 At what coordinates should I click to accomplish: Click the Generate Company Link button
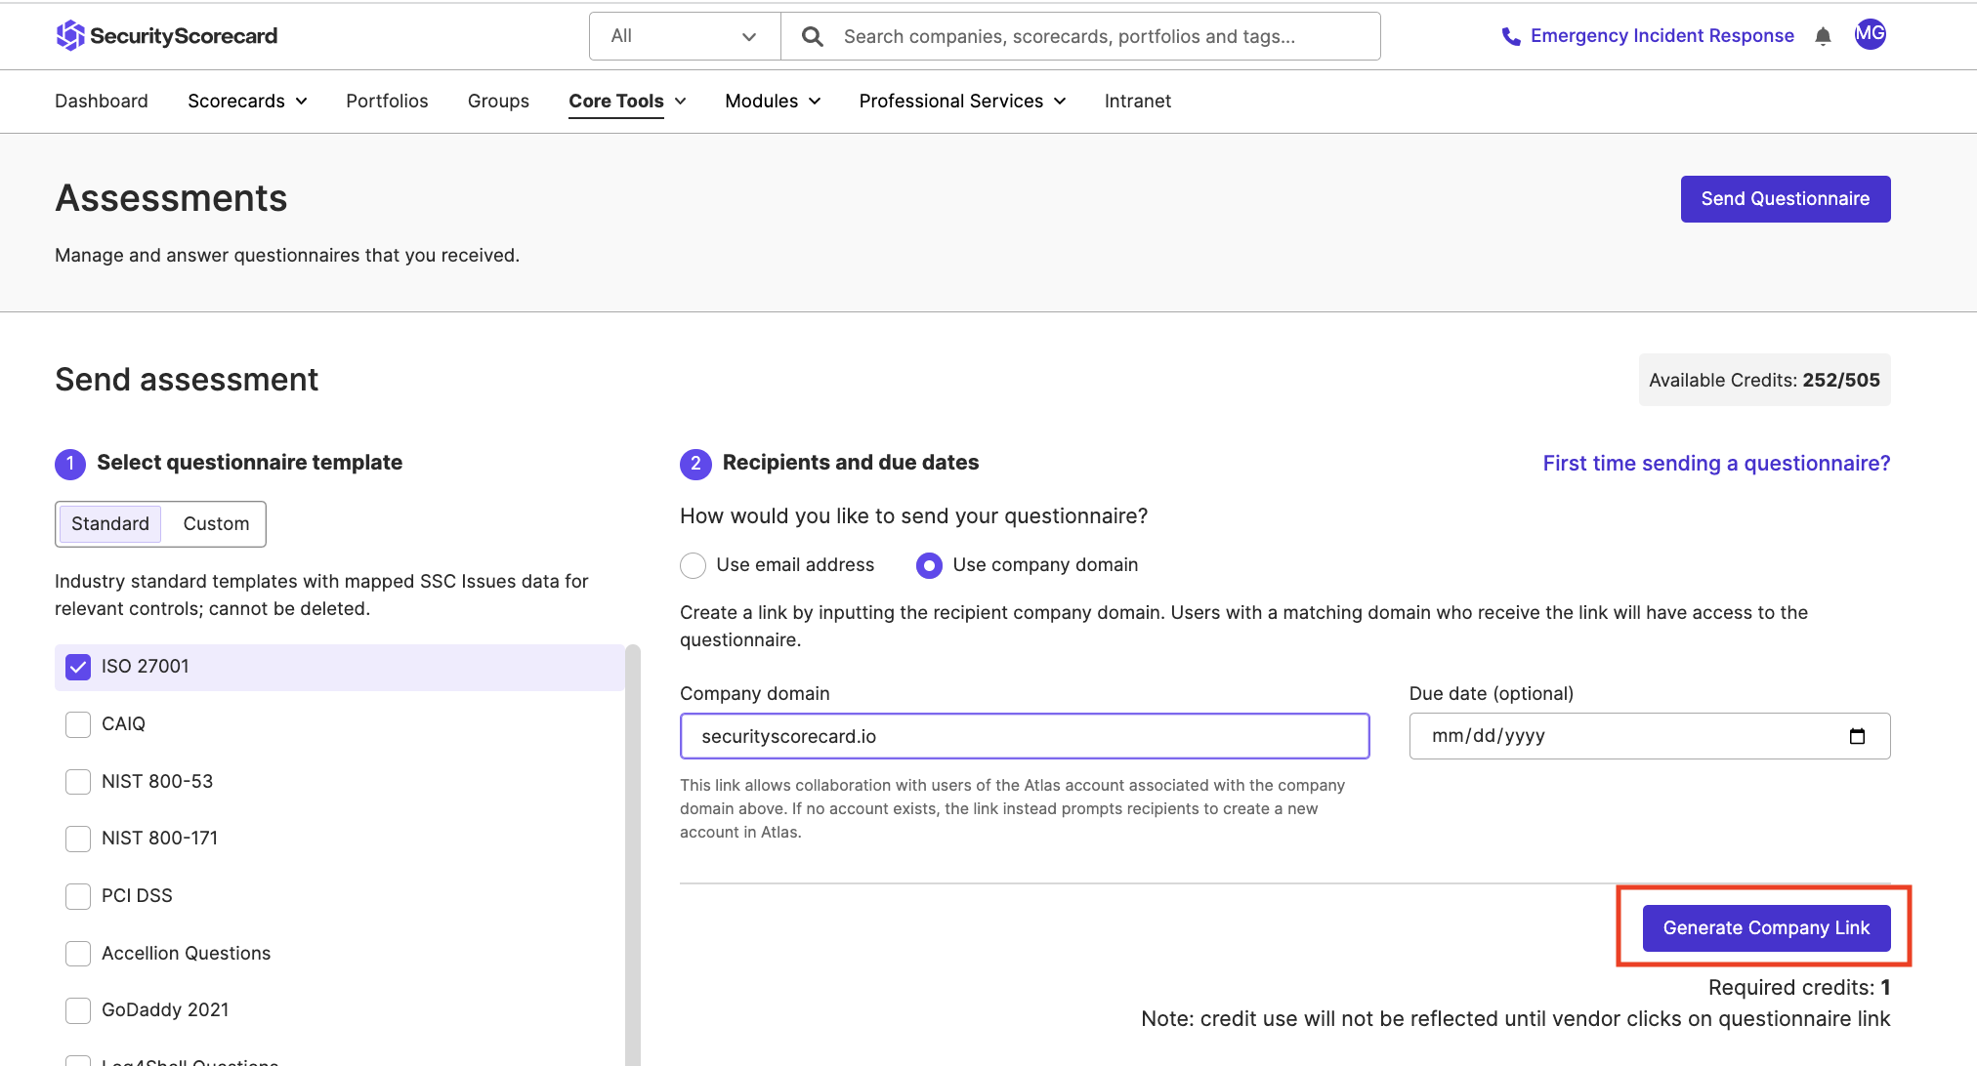point(1764,927)
